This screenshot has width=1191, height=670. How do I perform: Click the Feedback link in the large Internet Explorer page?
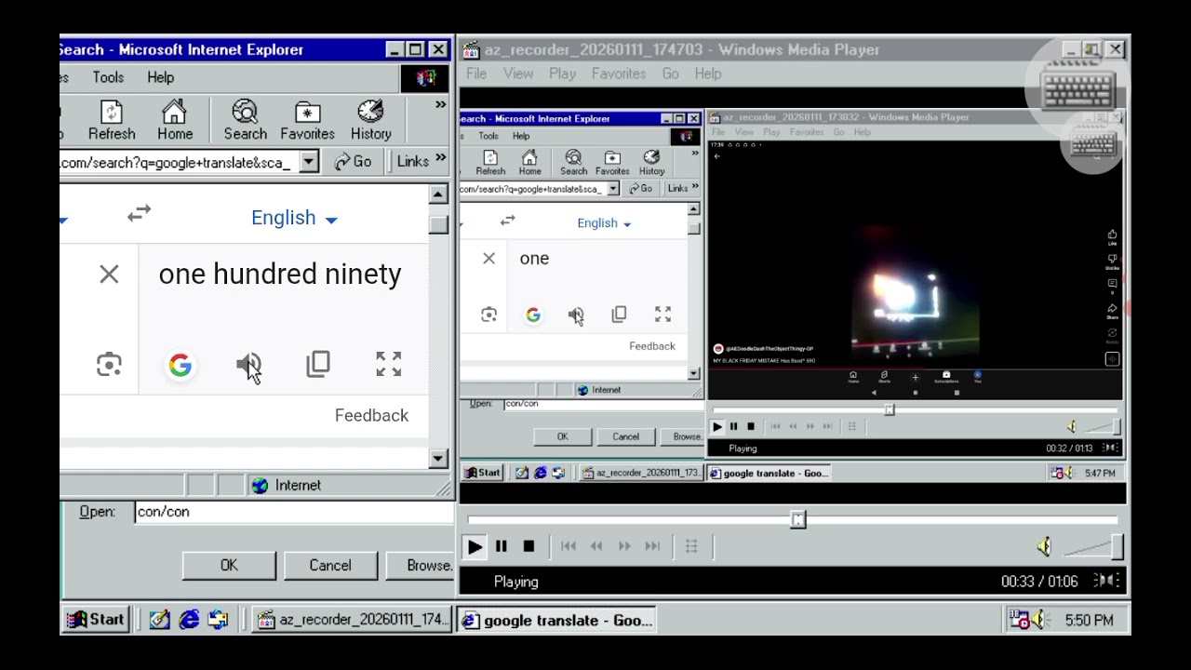tap(371, 416)
